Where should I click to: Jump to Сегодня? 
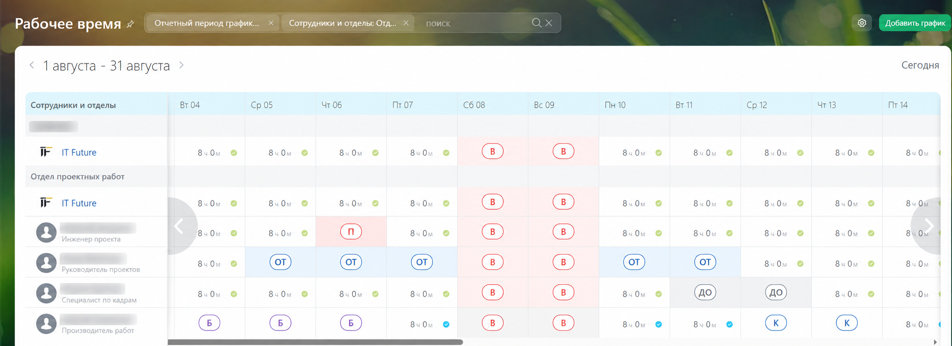920,65
